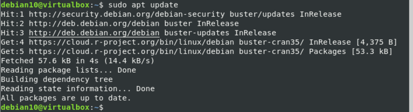Click the Hit:1 label
Image resolution: width=413 pixels, height=112 pixels.
click(x=12, y=14)
